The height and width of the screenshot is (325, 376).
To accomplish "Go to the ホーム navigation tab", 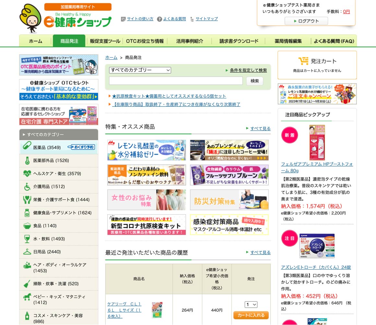I will (35, 41).
